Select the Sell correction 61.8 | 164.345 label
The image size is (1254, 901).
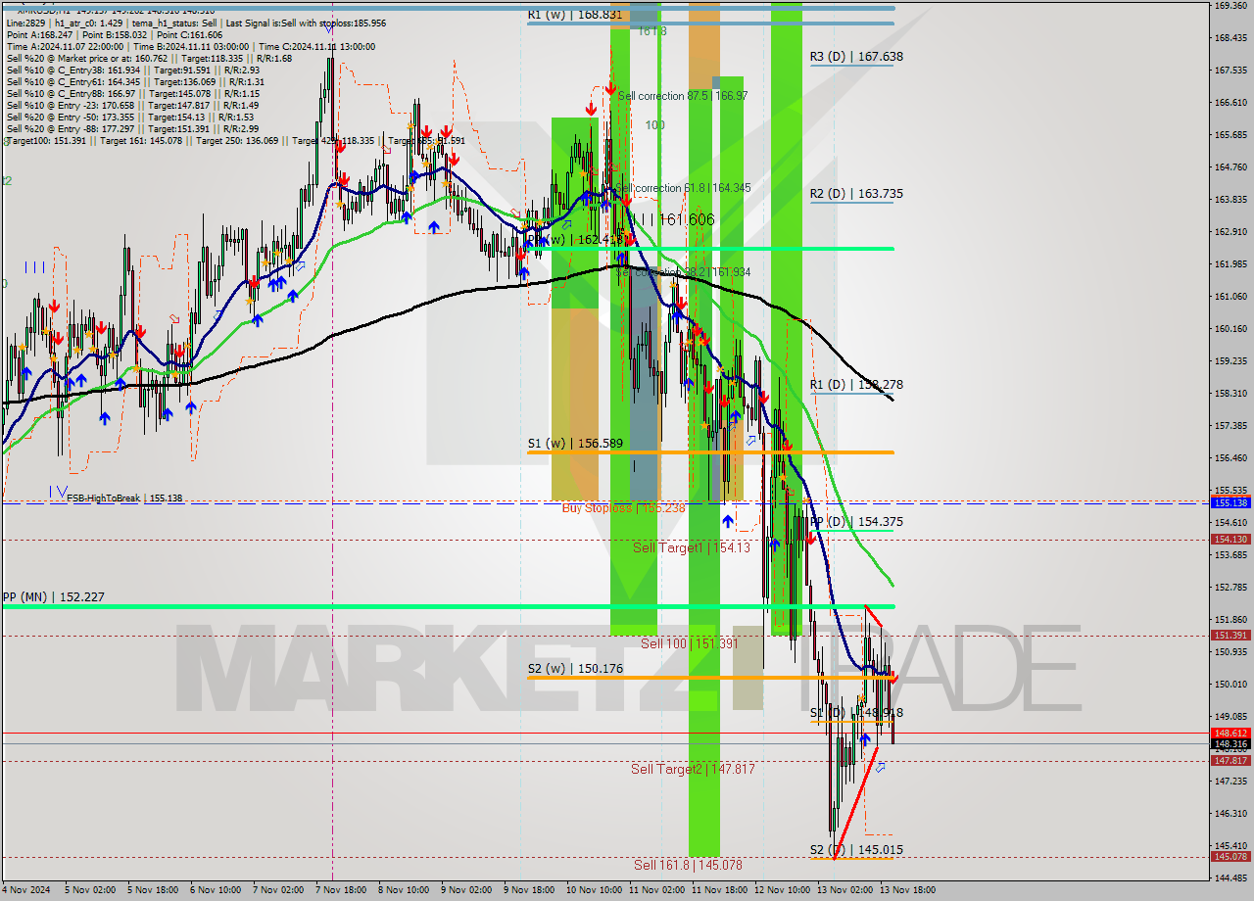(685, 188)
